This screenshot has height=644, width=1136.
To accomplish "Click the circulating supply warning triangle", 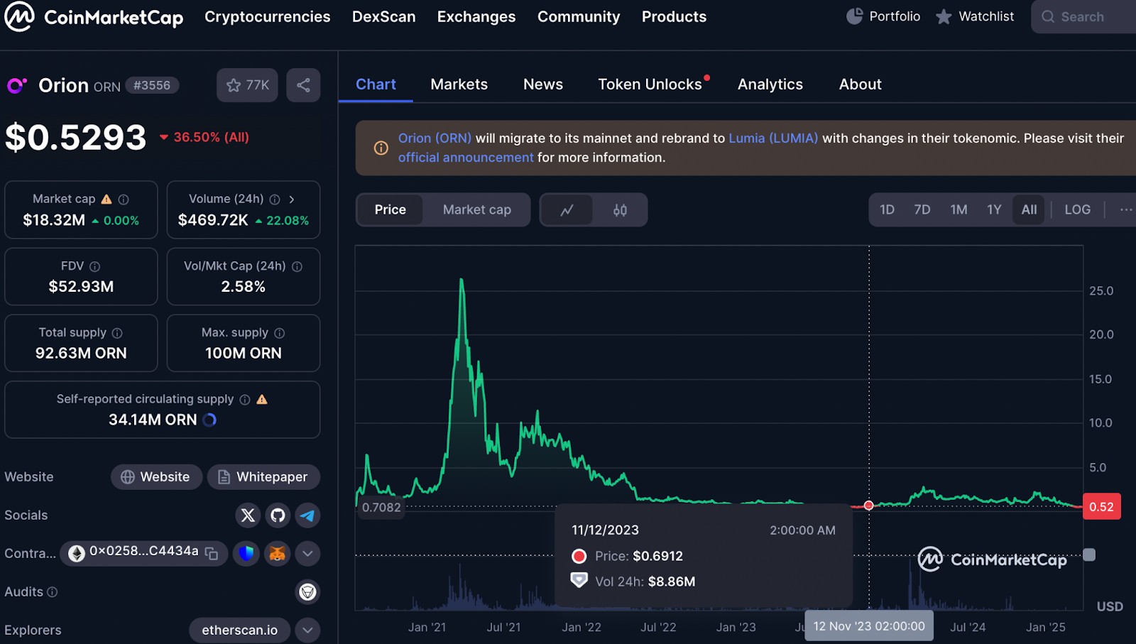I will point(262,400).
